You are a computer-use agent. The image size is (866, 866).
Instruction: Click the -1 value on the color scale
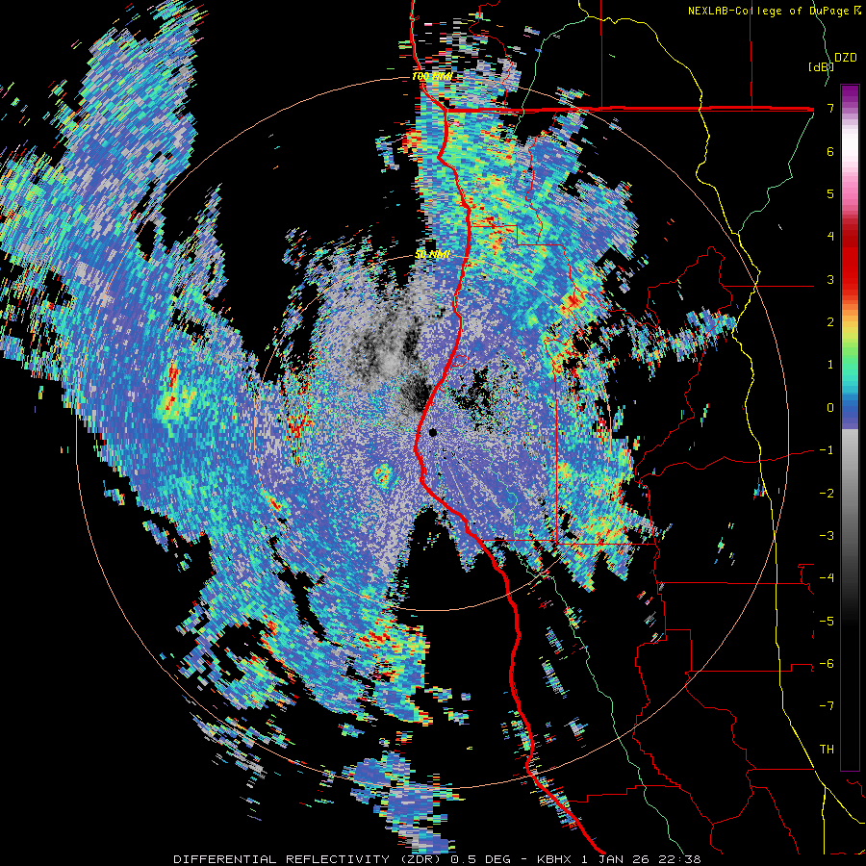(827, 450)
